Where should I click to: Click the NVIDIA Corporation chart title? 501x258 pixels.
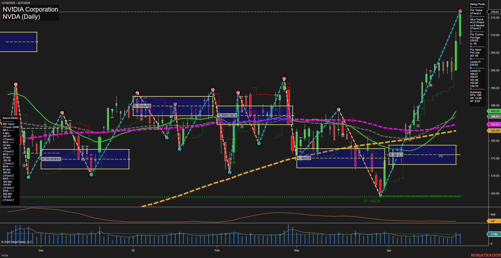coord(30,9)
